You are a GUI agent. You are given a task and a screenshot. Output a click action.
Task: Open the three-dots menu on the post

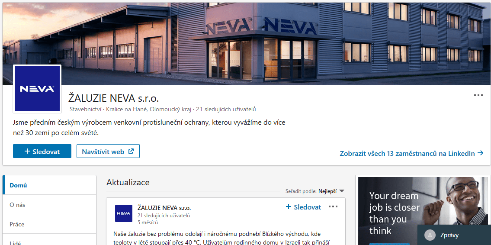333,207
